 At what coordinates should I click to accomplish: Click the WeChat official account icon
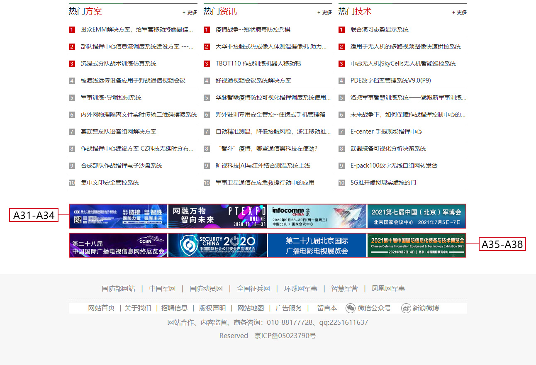point(351,308)
